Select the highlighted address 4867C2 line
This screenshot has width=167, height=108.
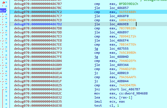click(88, 12)
